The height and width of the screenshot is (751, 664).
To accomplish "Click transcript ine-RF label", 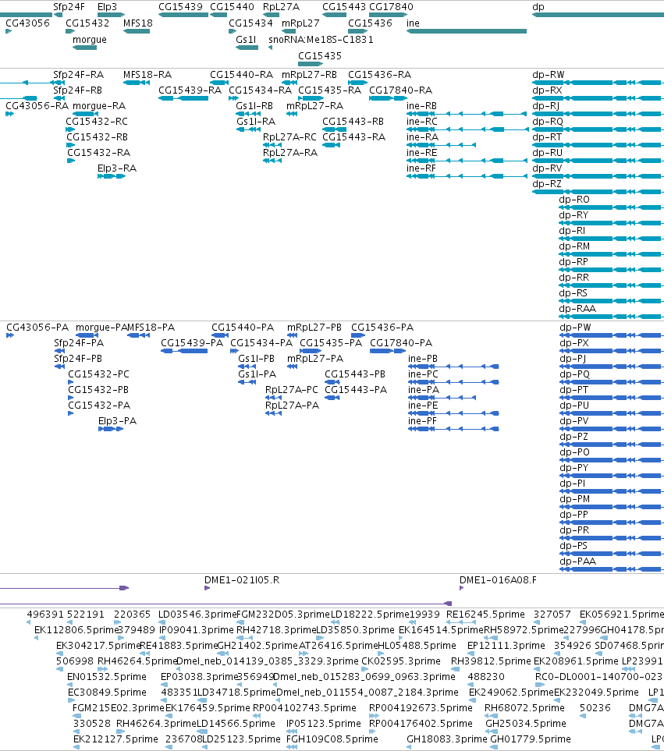I will click(x=421, y=168).
